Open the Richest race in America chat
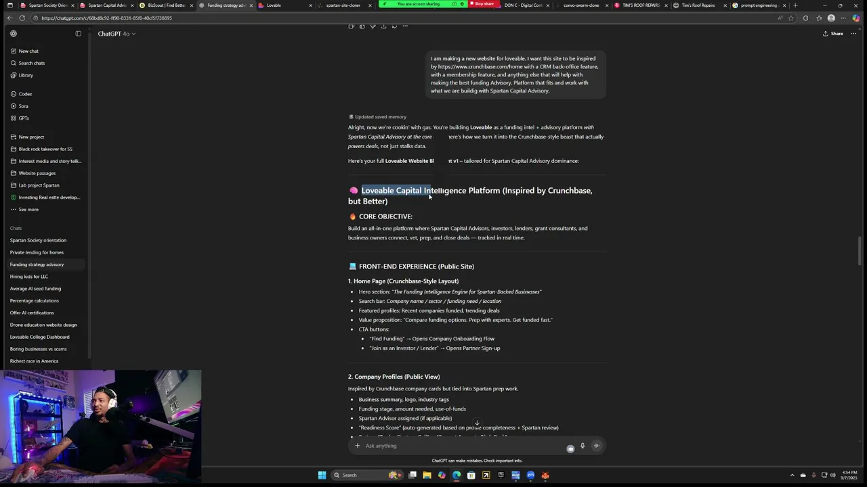The height and width of the screenshot is (487, 867). pyautogui.click(x=34, y=361)
